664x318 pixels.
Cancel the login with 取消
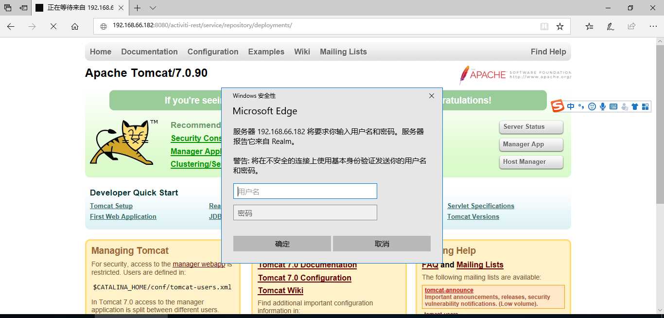(382, 244)
